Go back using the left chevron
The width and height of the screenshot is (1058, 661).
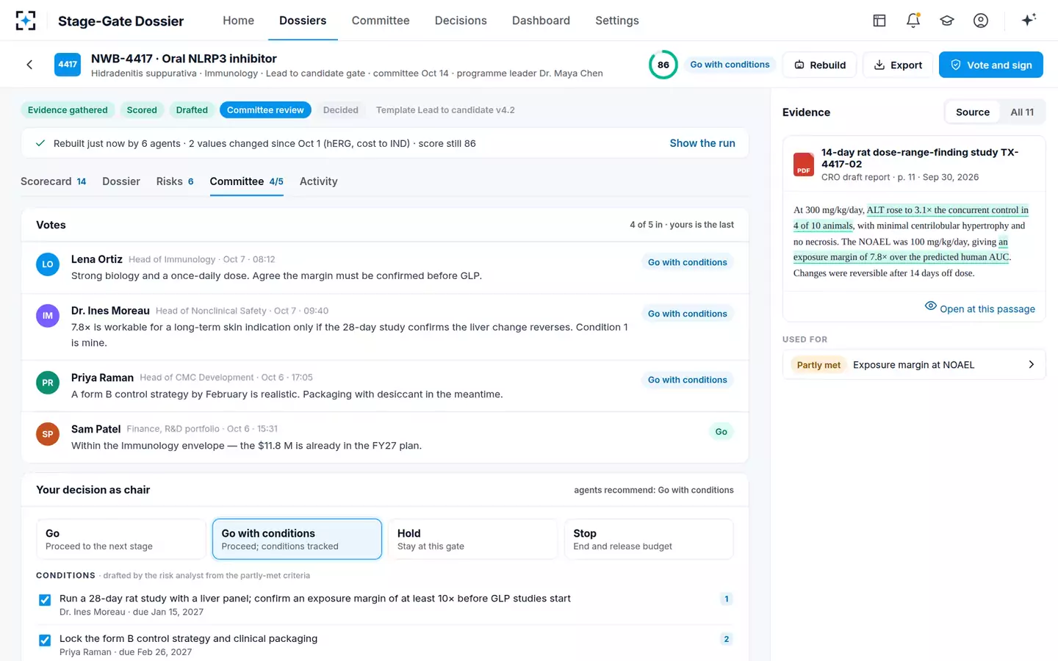(29, 65)
